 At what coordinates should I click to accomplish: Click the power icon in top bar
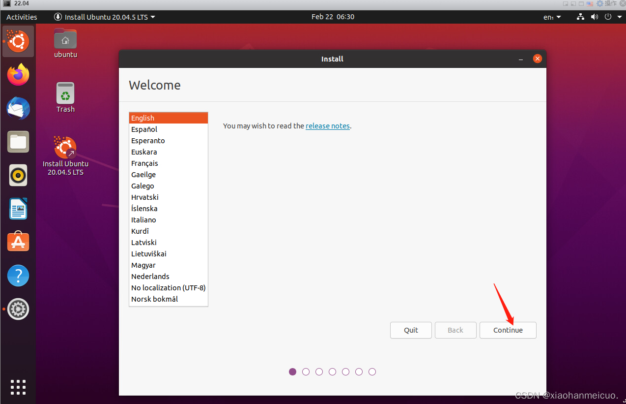click(608, 17)
